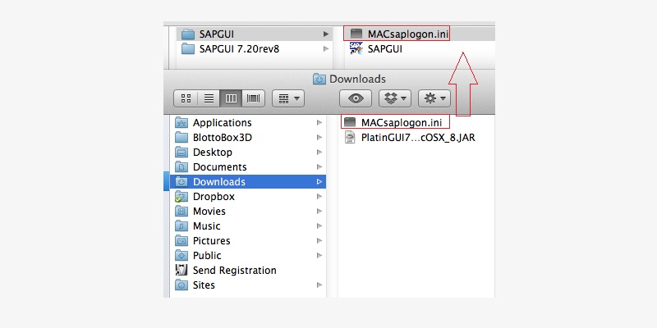Click the SAPGUI application icon
This screenshot has height=328, width=657.
356,48
